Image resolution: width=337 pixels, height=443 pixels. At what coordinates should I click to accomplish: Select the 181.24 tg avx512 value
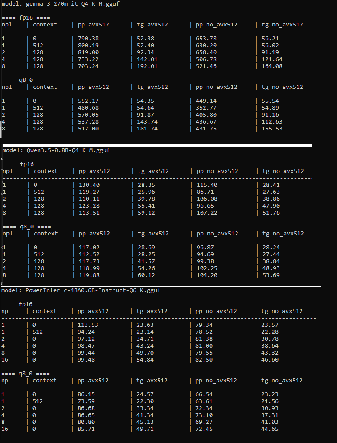146,128
